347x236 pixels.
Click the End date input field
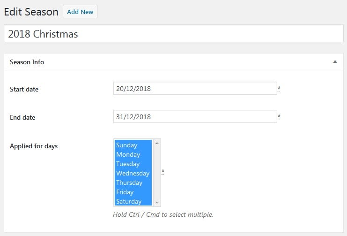pyautogui.click(x=195, y=117)
